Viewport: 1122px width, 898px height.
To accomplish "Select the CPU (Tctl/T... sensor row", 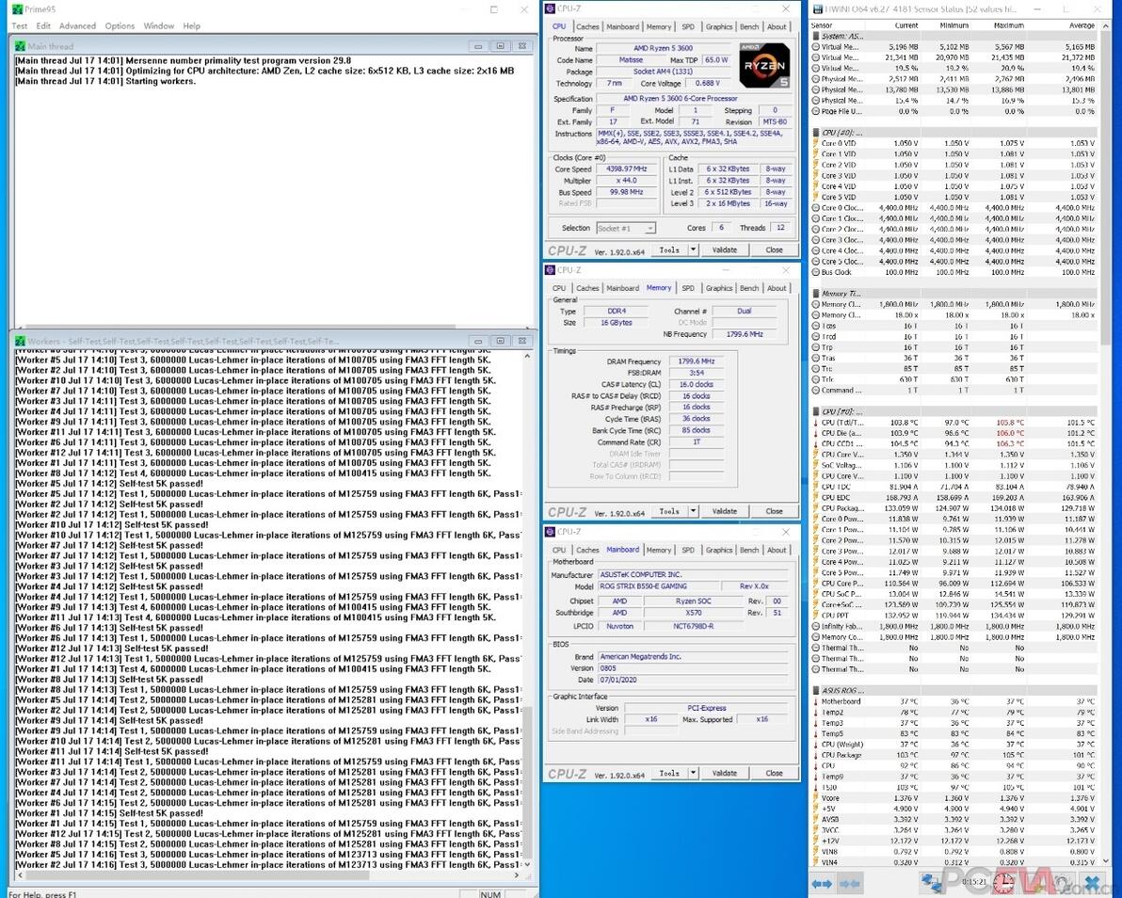I will pos(954,422).
